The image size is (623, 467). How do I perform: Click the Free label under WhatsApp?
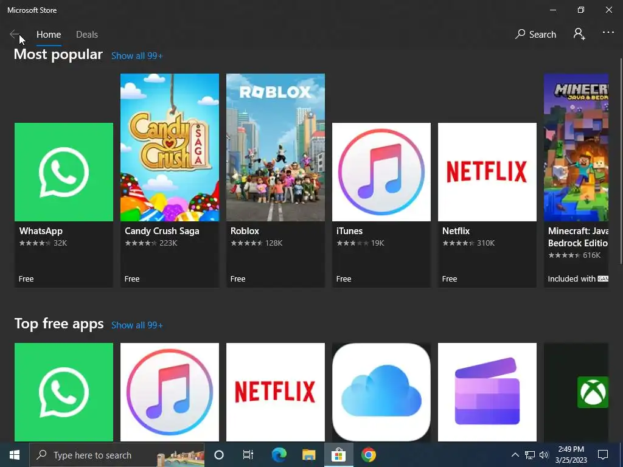(26, 278)
